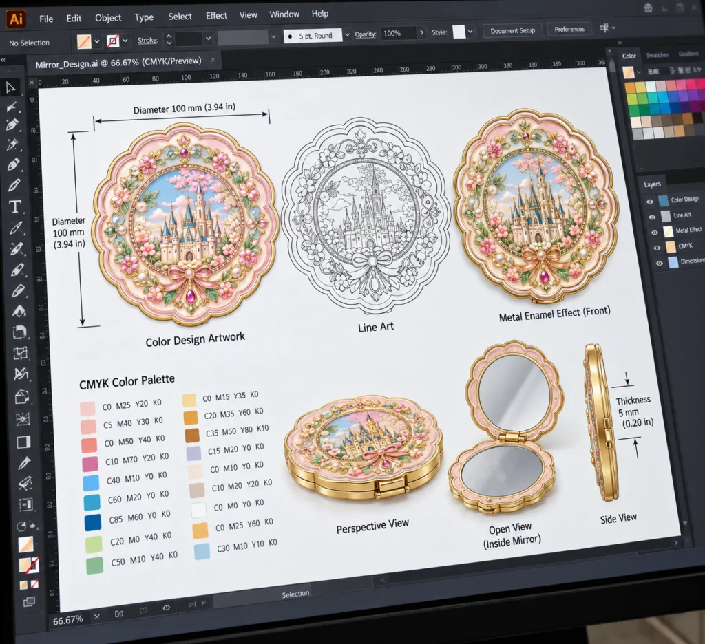Select the rotating-rectangle tool in toolbar
This screenshot has width=705, height=644.
[x=20, y=332]
